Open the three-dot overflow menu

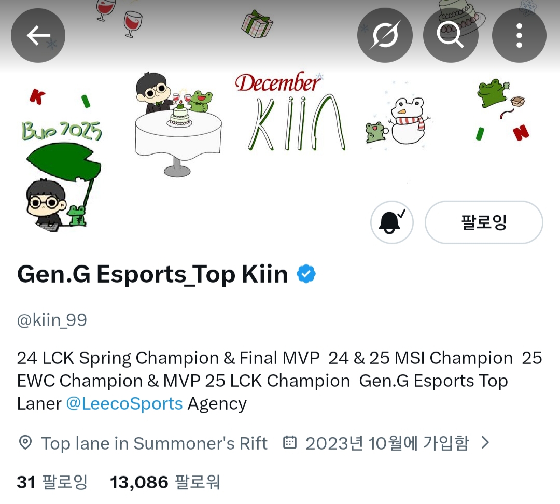coord(519,35)
